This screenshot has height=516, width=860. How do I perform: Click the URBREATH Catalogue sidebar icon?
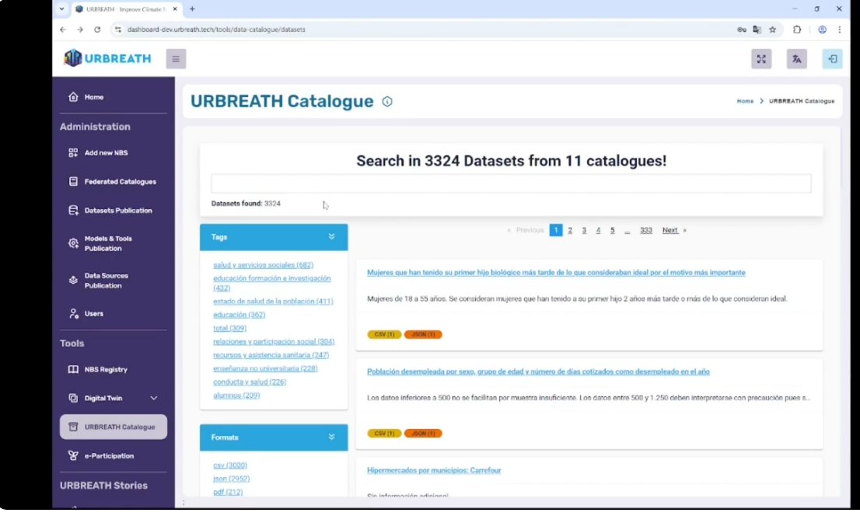[x=73, y=427]
